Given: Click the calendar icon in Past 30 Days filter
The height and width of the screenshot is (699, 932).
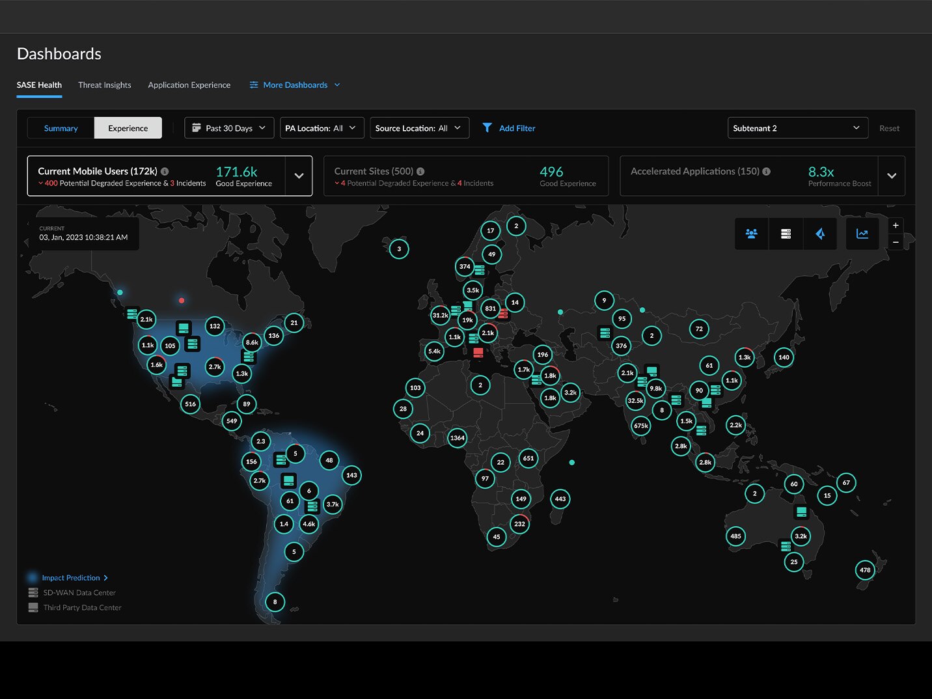Looking at the screenshot, I should tap(197, 128).
